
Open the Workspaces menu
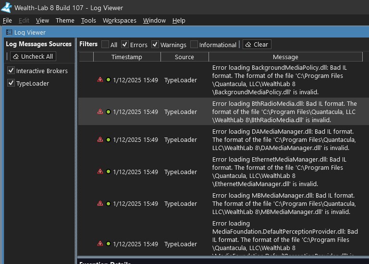tap(119, 20)
